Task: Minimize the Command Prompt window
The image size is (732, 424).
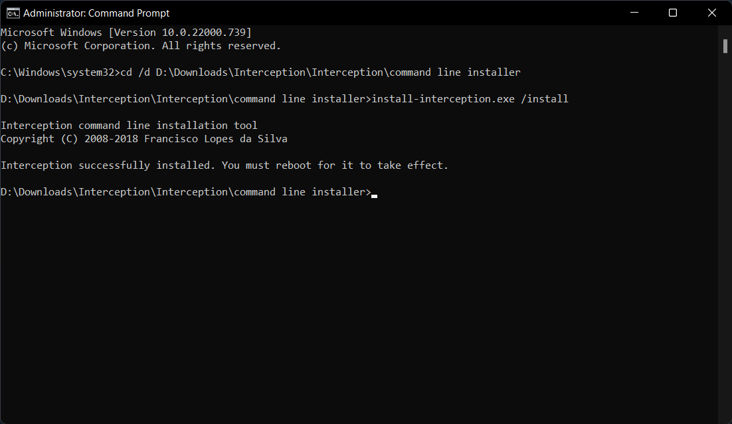Action: pyautogui.click(x=636, y=13)
